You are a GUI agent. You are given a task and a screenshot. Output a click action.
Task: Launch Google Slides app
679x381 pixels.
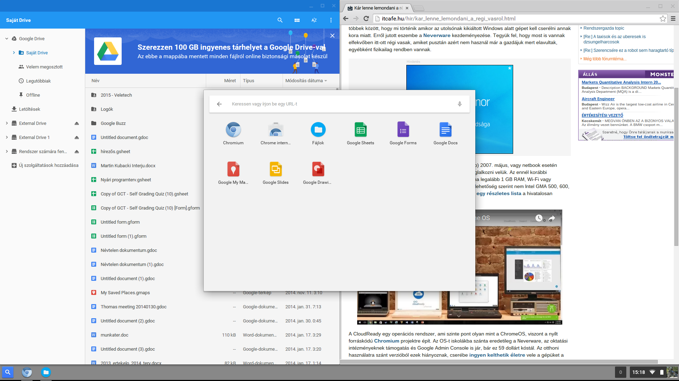point(275,173)
